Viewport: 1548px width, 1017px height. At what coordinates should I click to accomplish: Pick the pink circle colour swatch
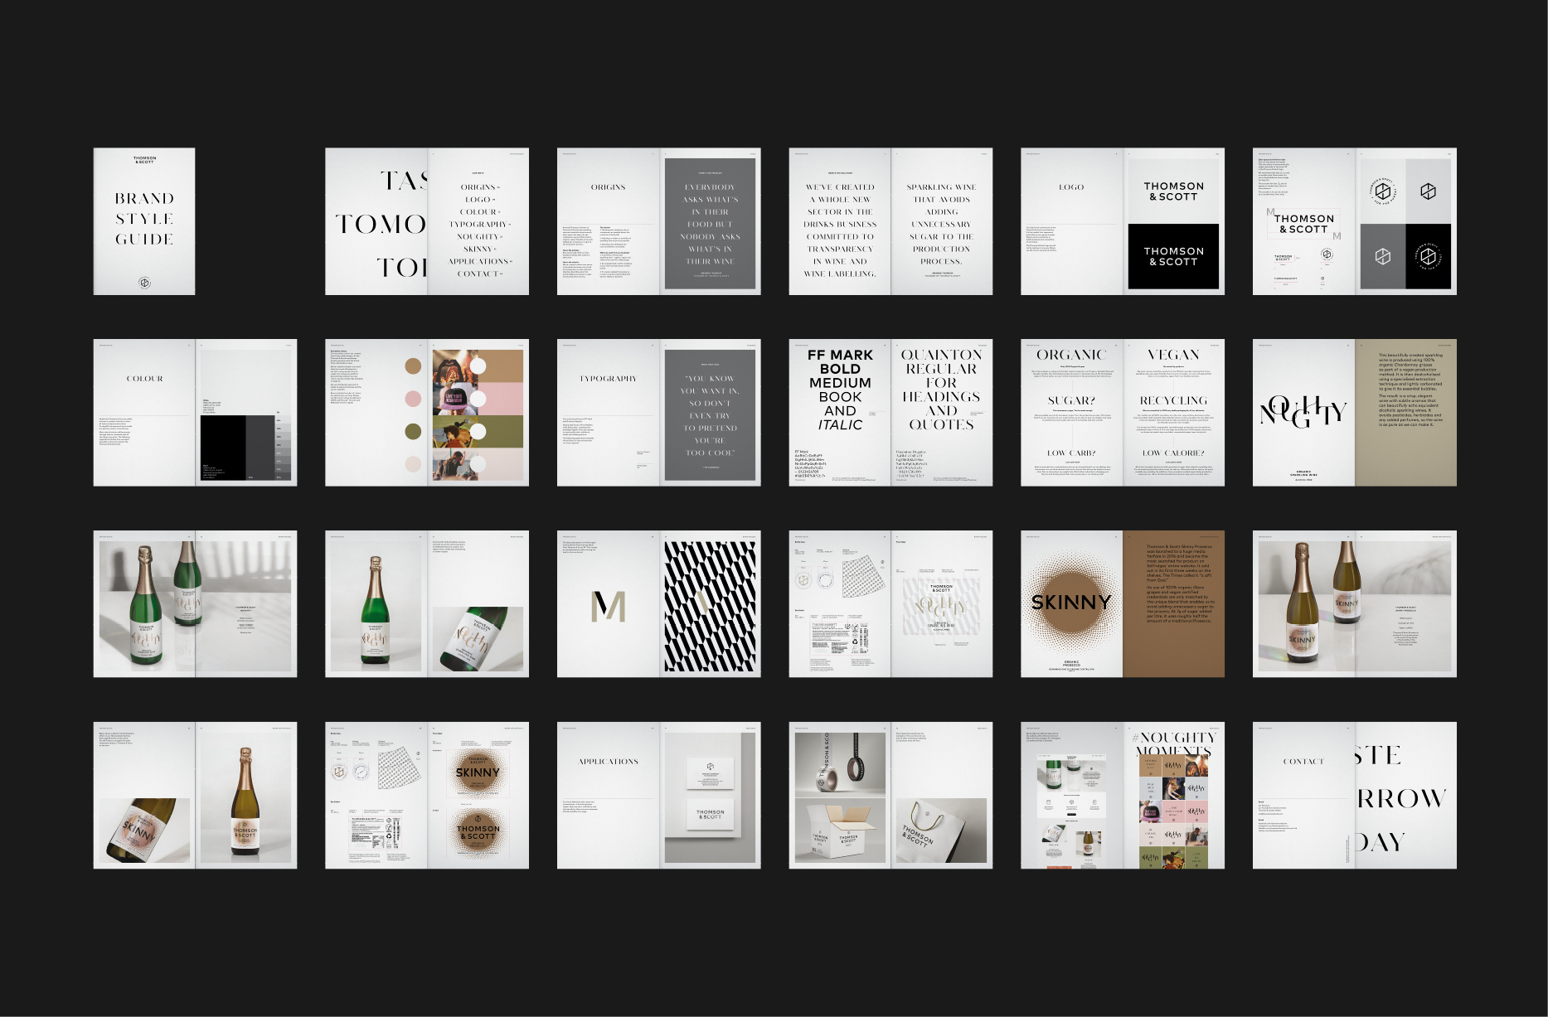coord(413,399)
